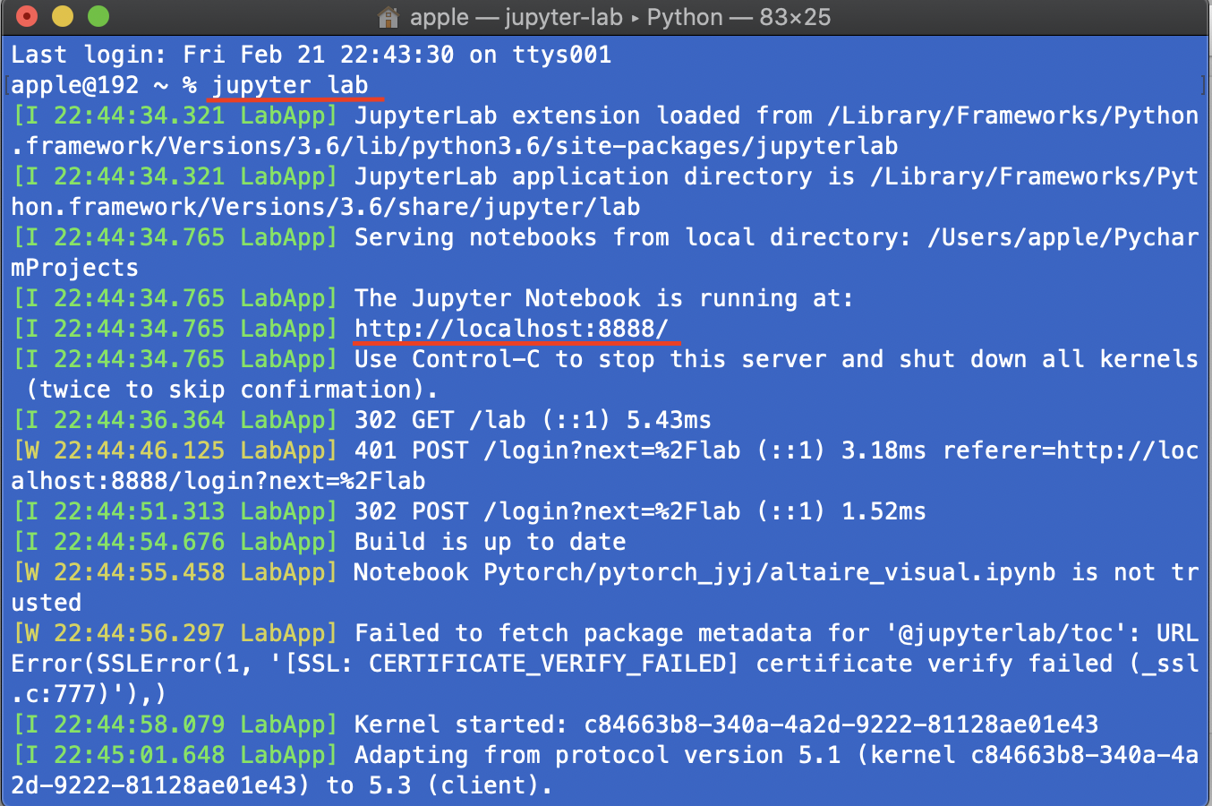1212x806 pixels.
Task: Click the typed 'jupyter lab' command
Action: point(290,85)
